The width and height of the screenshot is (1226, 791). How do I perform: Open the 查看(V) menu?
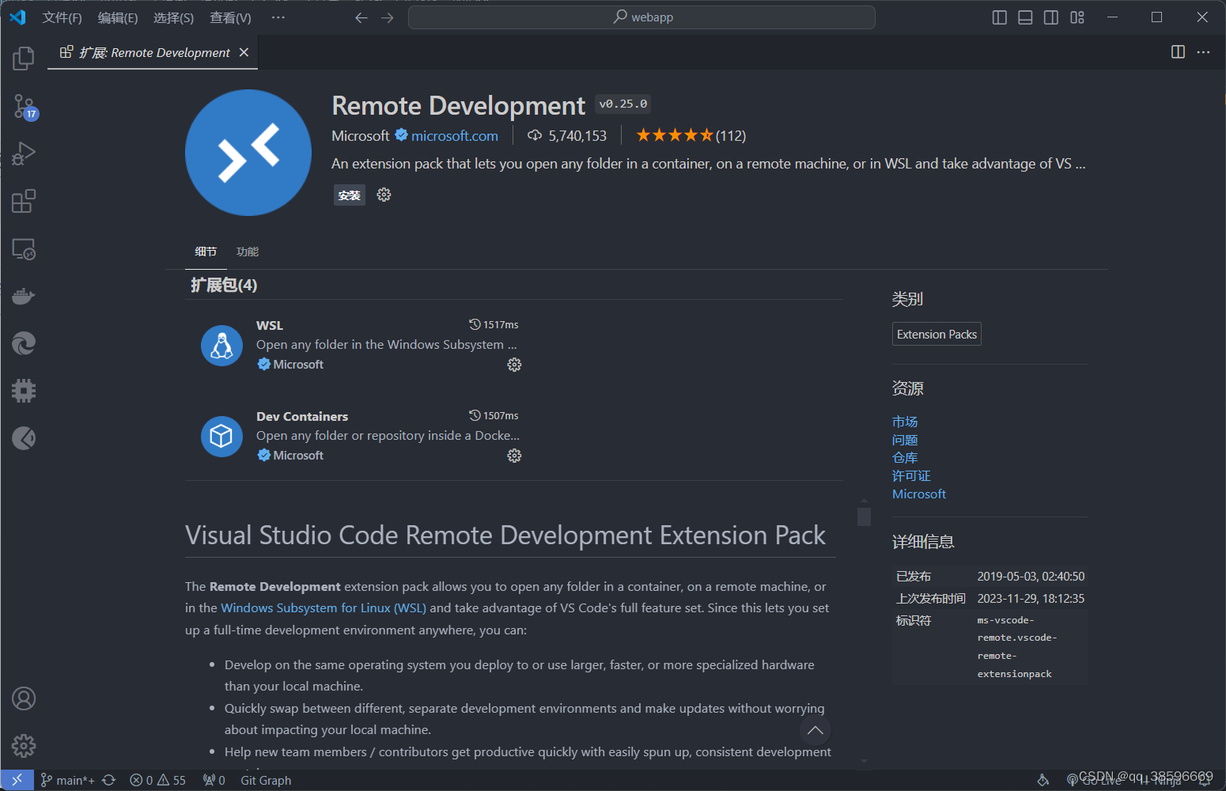(229, 17)
